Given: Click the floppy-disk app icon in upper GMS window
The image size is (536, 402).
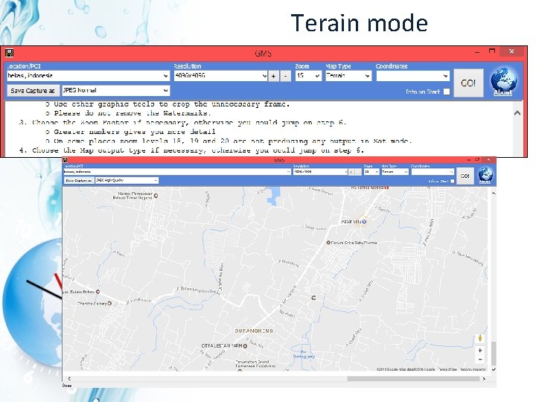Looking at the screenshot, I should click(x=9, y=53).
